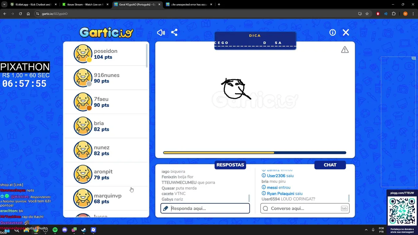
Task: Click bria's player avatar
Action: tap(83, 126)
